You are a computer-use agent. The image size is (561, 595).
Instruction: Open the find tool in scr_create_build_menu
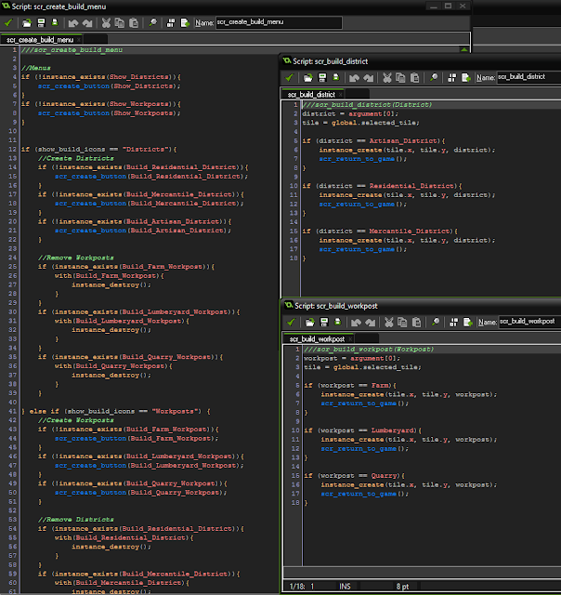[151, 21]
